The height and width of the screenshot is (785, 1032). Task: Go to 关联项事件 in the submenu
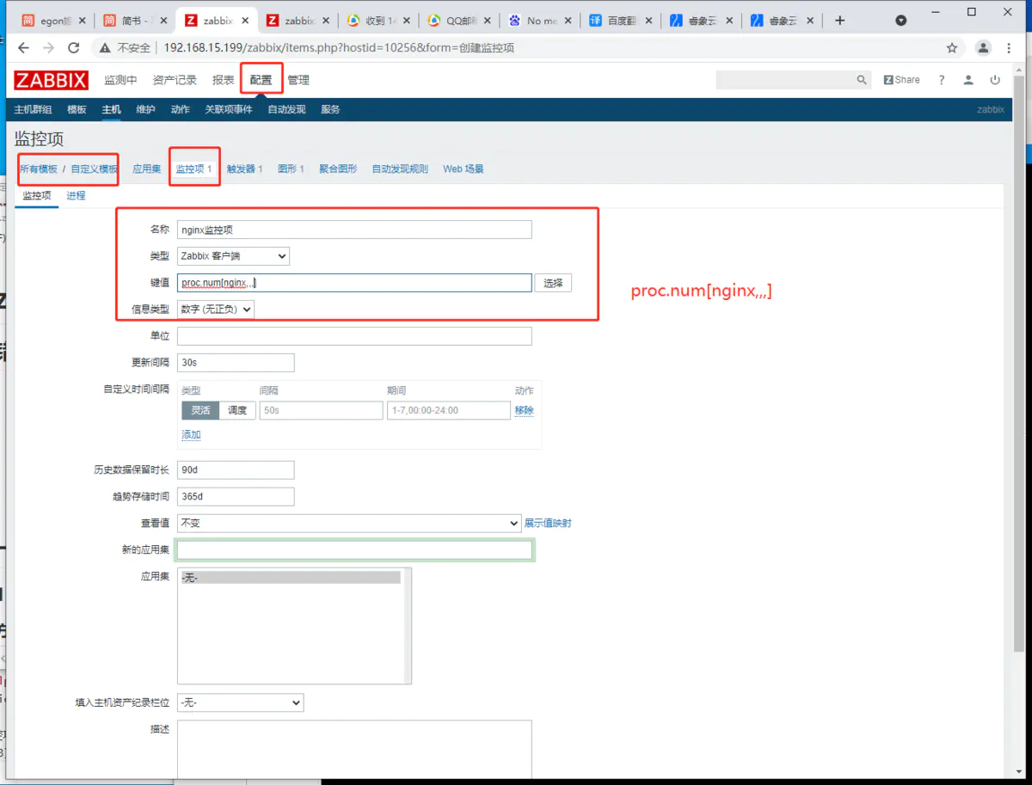[229, 109]
